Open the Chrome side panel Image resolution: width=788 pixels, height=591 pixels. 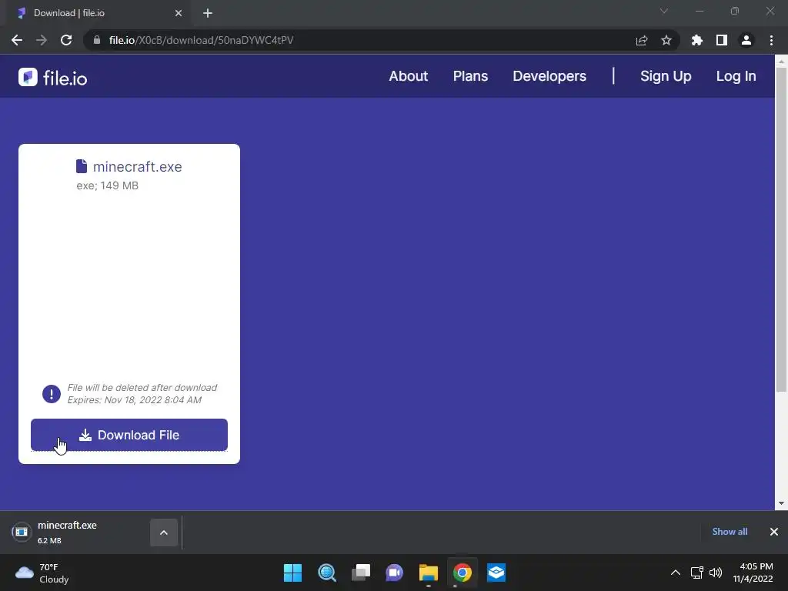pyautogui.click(x=722, y=40)
